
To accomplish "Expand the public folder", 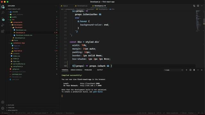I will point(14,17).
